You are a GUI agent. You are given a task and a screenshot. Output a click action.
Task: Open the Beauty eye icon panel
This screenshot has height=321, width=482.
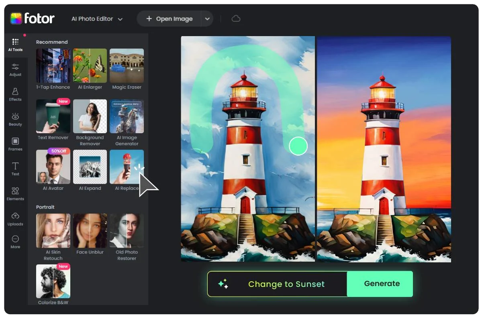coord(15,119)
